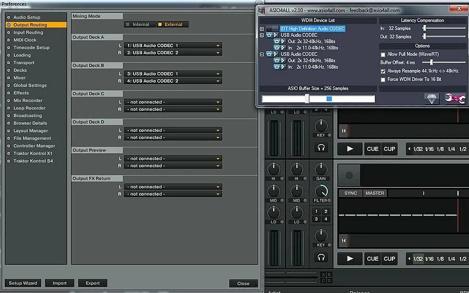Click the GAIN knob in Traktor mixer
Image resolution: width=469 pixels, height=293 pixels.
[321, 169]
